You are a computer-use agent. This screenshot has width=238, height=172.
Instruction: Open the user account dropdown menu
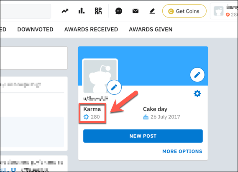(x=224, y=11)
